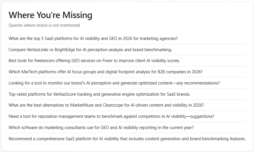This screenshot has height=152, width=254.
Task: Open the monitor brand's AI perception query
Action: click(x=114, y=83)
